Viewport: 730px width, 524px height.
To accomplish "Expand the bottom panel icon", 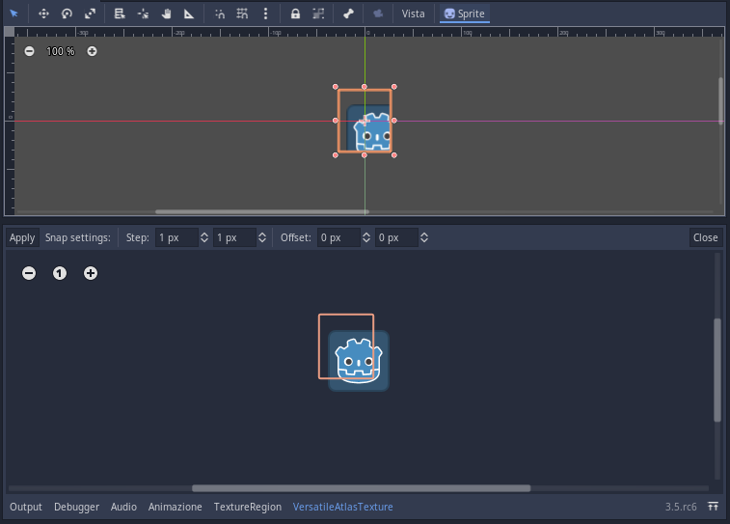I will coord(713,507).
